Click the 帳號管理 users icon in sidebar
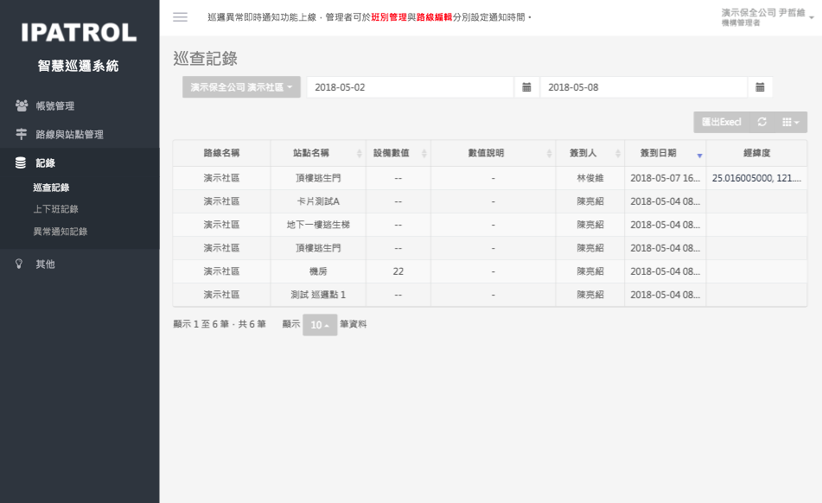The image size is (822, 503). [21, 106]
